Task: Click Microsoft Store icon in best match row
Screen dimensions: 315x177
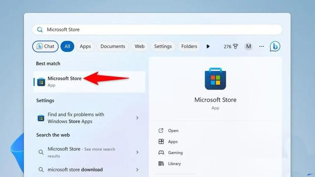Action: 41,82
